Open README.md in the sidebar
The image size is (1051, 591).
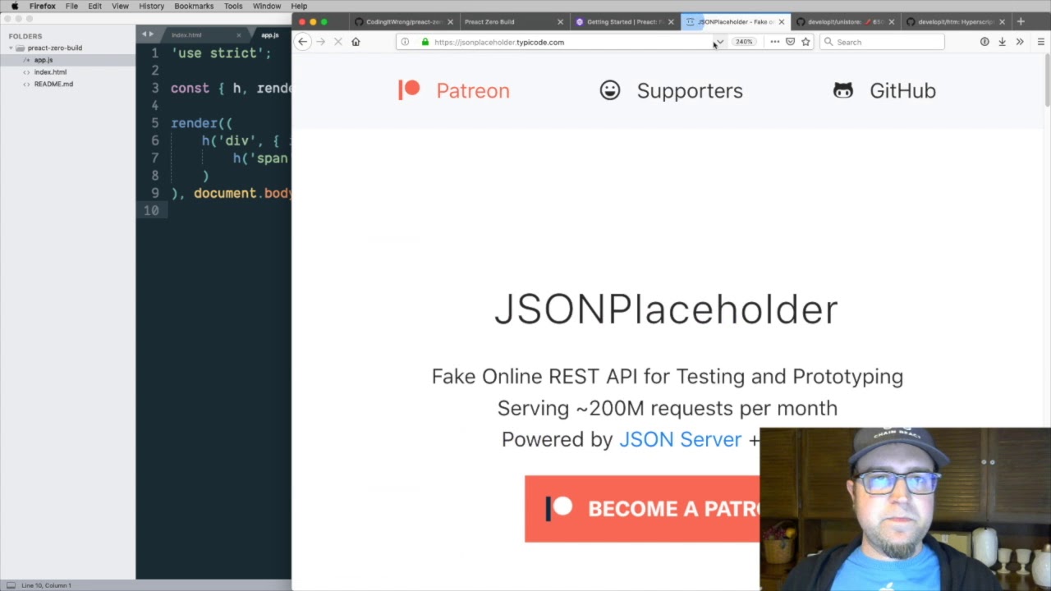click(53, 84)
